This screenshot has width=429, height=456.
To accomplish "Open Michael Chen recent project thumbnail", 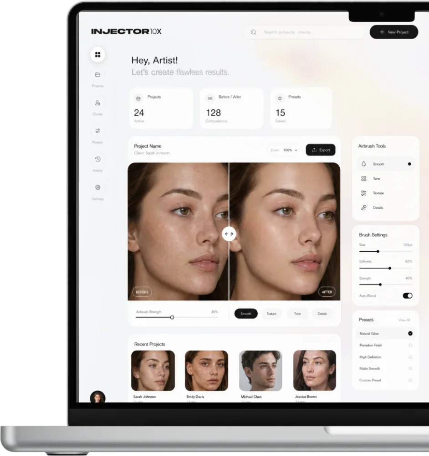I will (x=260, y=370).
